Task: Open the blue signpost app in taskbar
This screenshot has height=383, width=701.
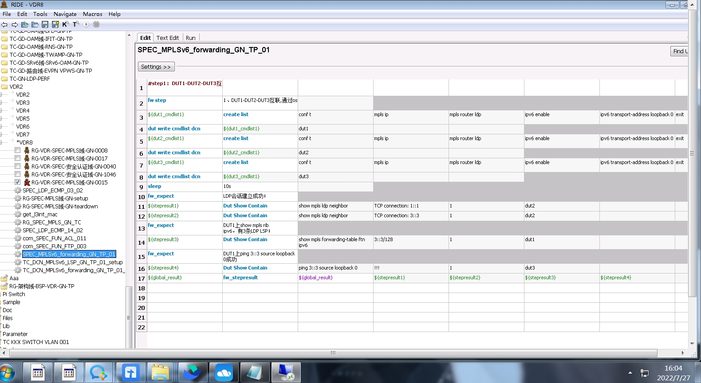Action: tap(131, 373)
